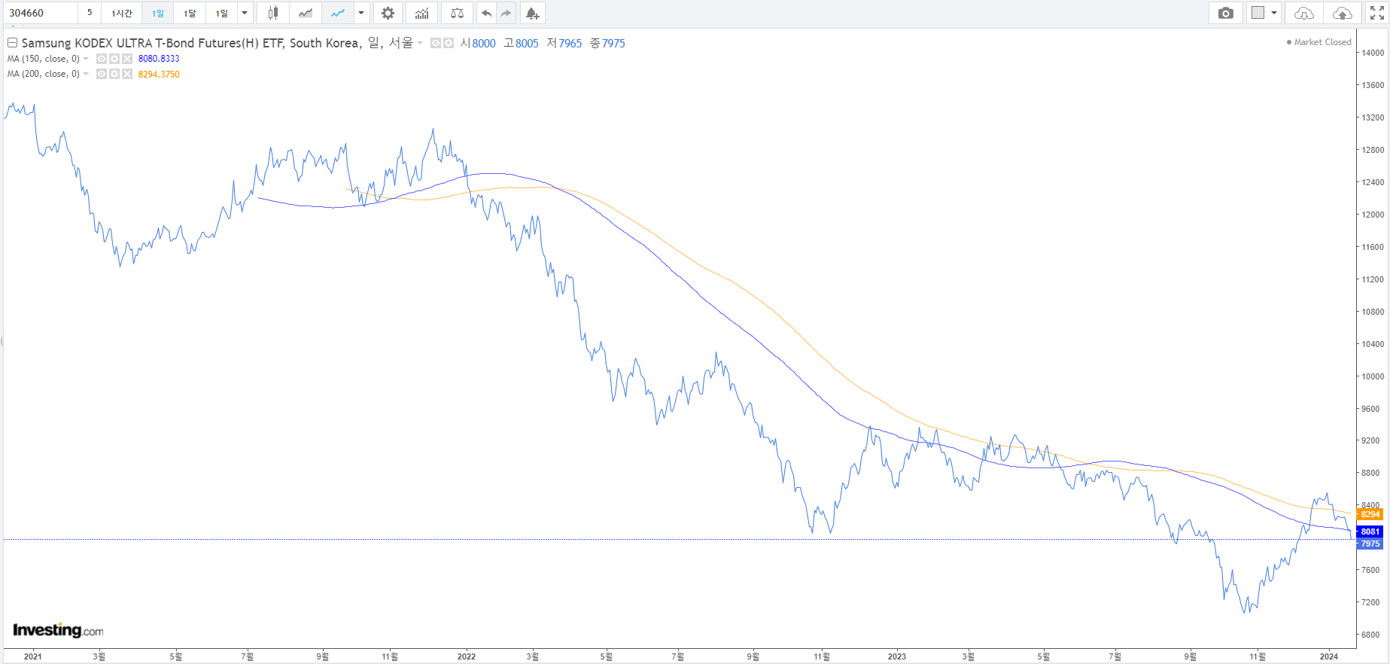The height and width of the screenshot is (664, 1390).
Task: Remove the MA 150 indicator
Action: [127, 59]
